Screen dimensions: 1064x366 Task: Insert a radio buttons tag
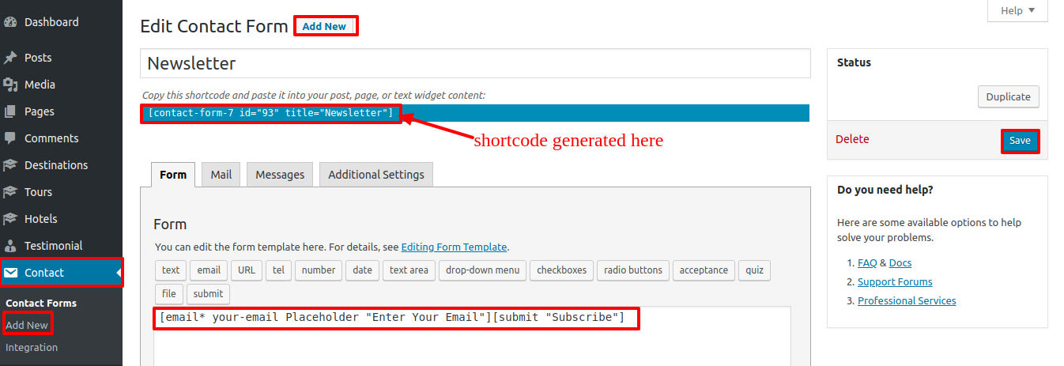[x=633, y=270]
